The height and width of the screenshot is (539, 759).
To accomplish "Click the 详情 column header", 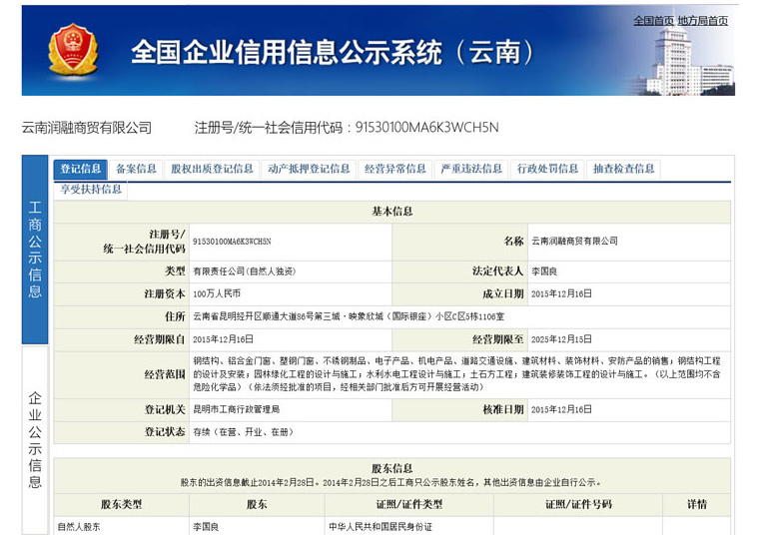I will point(696,505).
